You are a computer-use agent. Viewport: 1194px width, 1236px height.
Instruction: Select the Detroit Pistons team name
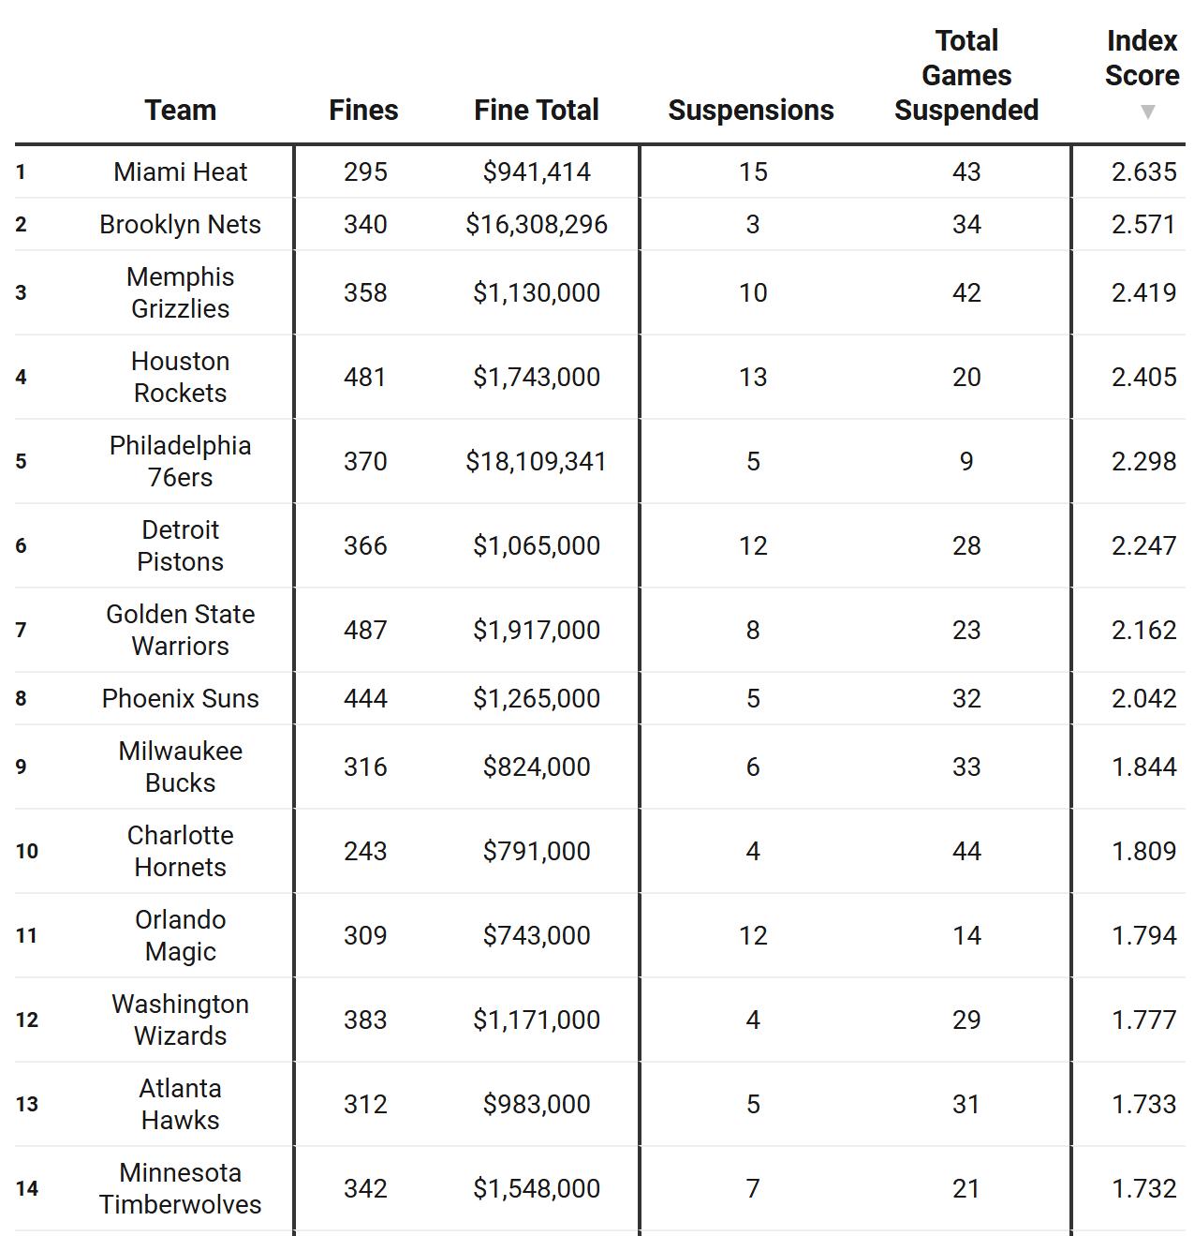[180, 545]
